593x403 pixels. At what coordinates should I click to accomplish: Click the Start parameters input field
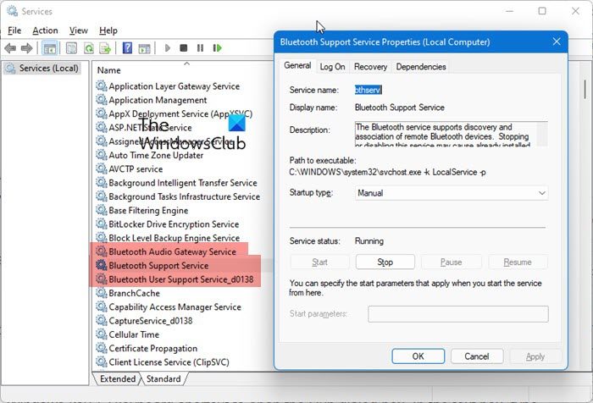[458, 314]
